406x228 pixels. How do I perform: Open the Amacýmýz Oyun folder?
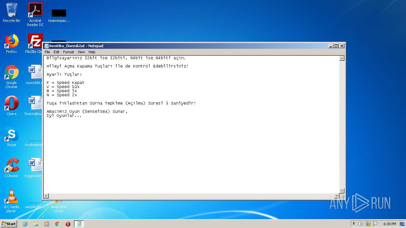click(x=59, y=206)
